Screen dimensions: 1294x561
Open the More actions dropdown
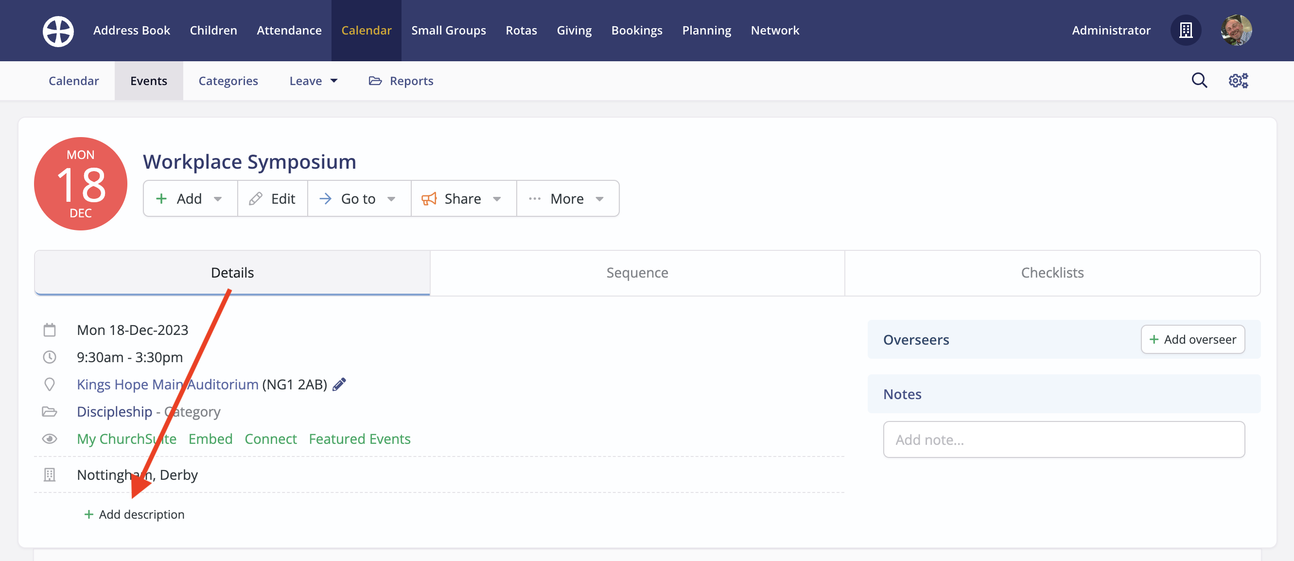[x=567, y=198]
